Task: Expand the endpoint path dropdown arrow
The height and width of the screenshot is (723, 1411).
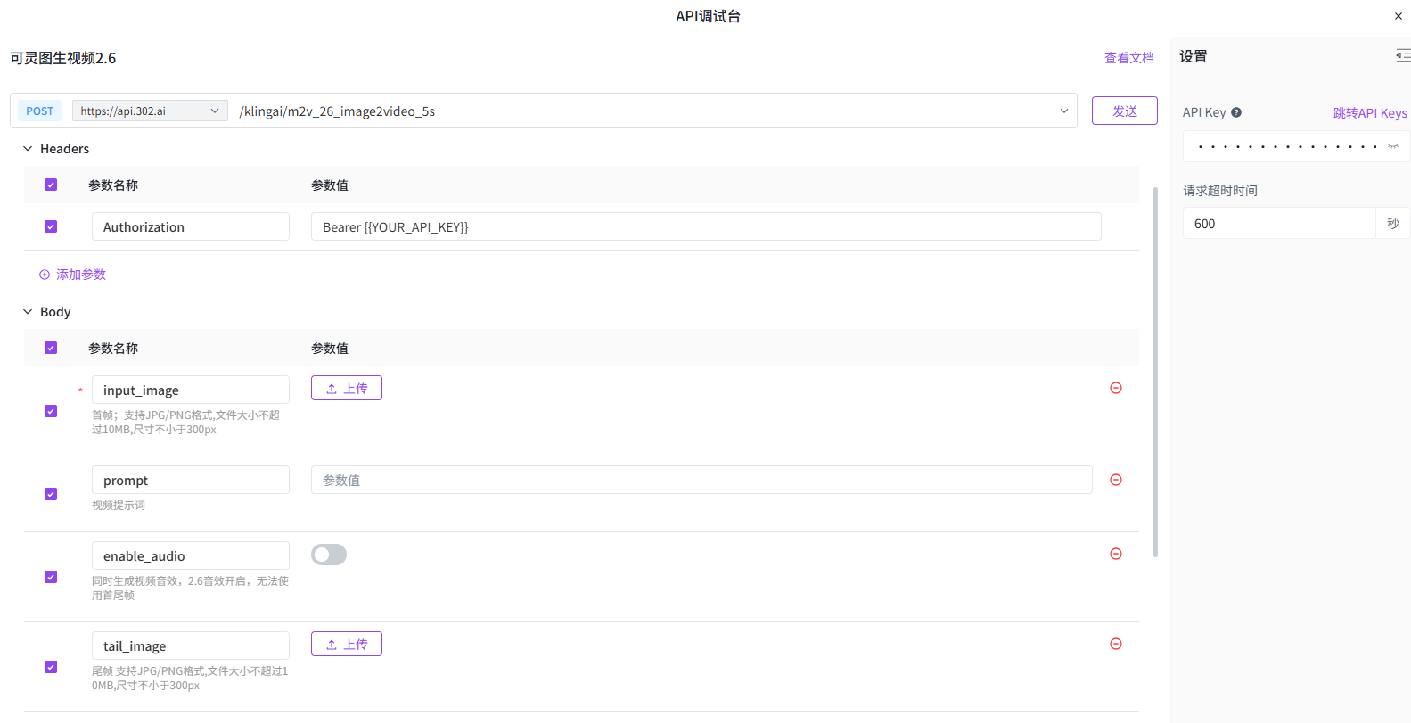Action: pos(1063,111)
